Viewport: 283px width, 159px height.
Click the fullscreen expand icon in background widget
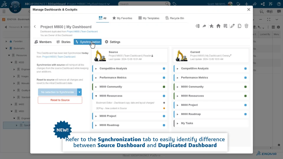(x=269, y=19)
